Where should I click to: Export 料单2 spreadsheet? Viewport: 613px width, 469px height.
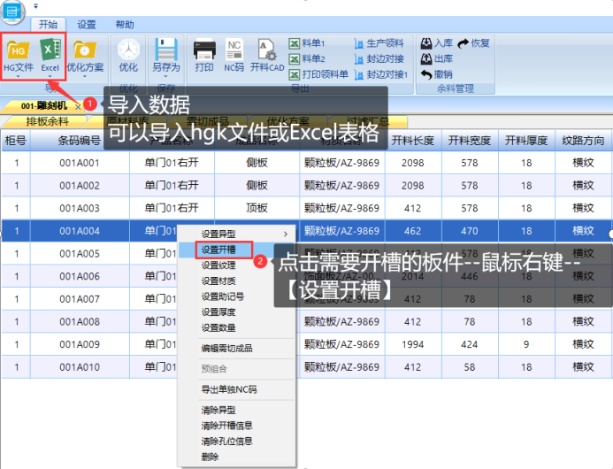coord(307,58)
